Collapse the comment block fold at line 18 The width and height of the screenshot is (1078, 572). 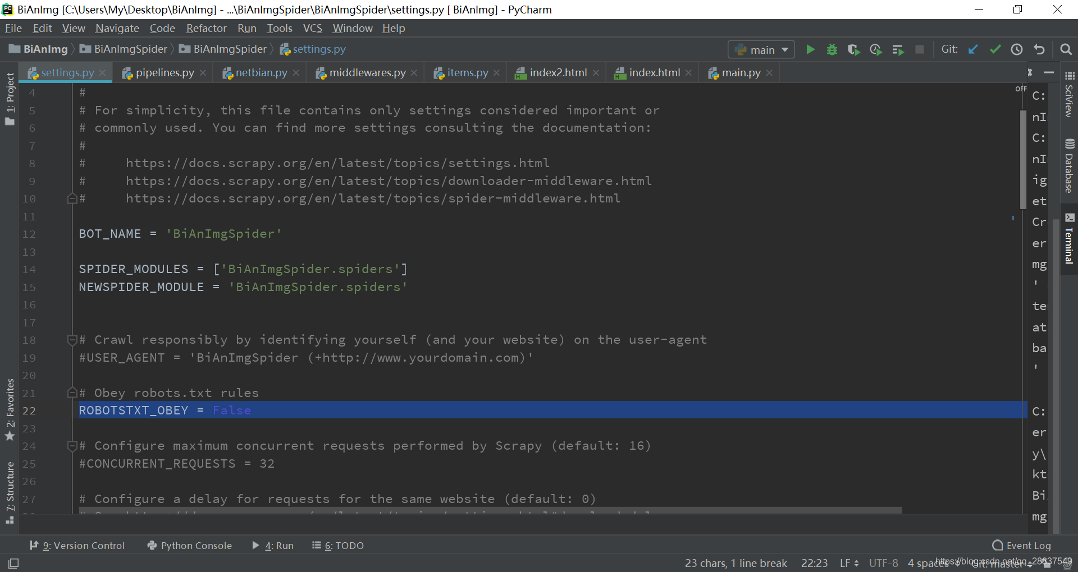coord(72,340)
